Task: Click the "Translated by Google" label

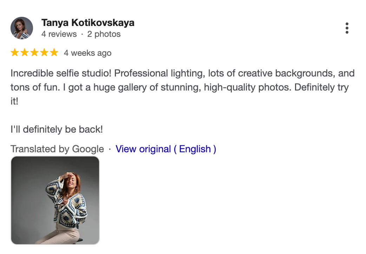Action: (57, 149)
